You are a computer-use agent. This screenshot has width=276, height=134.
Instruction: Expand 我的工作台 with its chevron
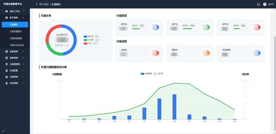click(x=23, y=11)
